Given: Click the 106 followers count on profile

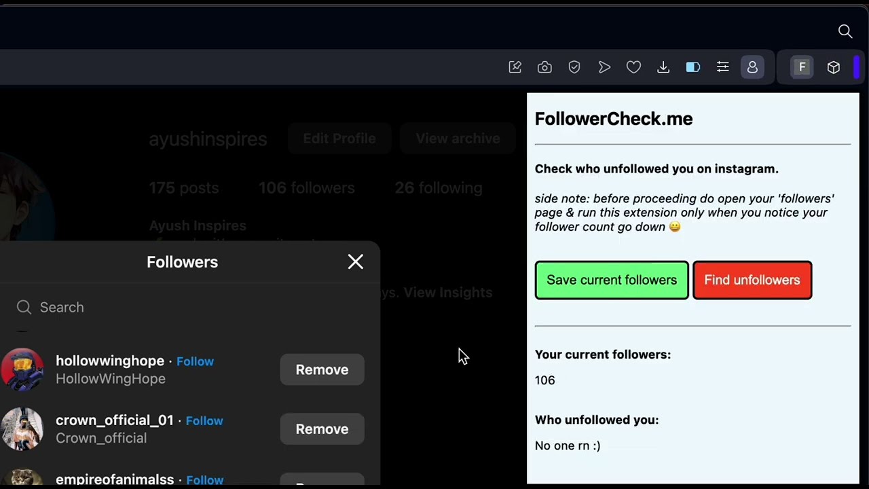Looking at the screenshot, I should [x=306, y=188].
